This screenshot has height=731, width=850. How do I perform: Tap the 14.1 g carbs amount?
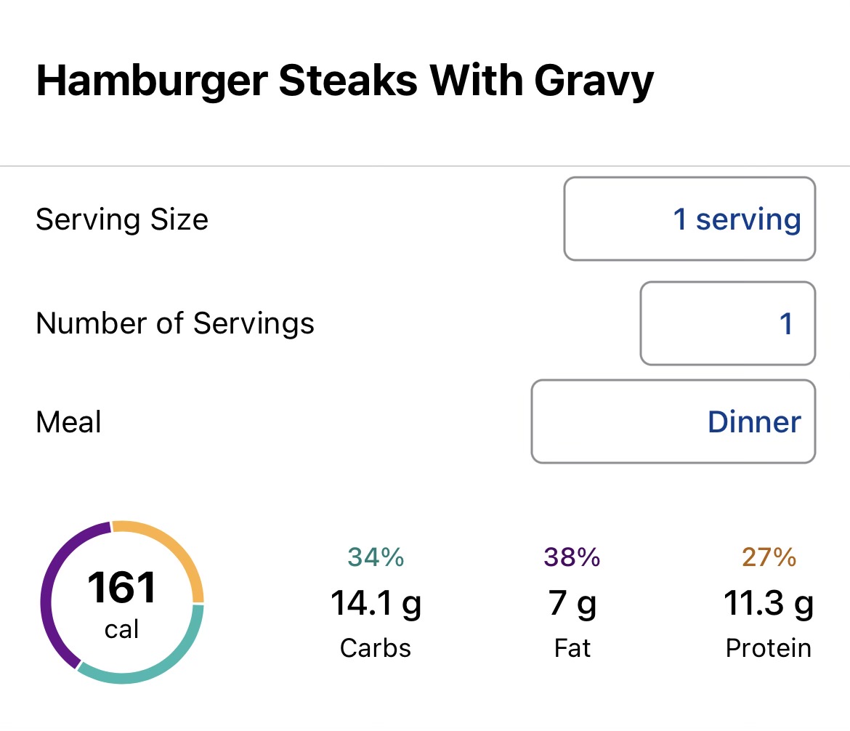click(x=376, y=603)
